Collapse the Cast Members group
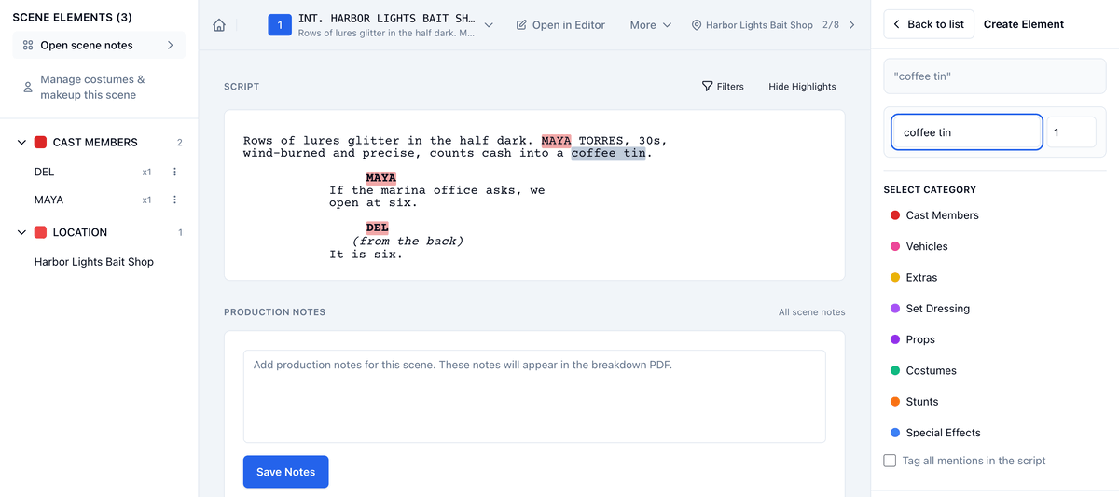This screenshot has height=497, width=1119. pos(21,142)
